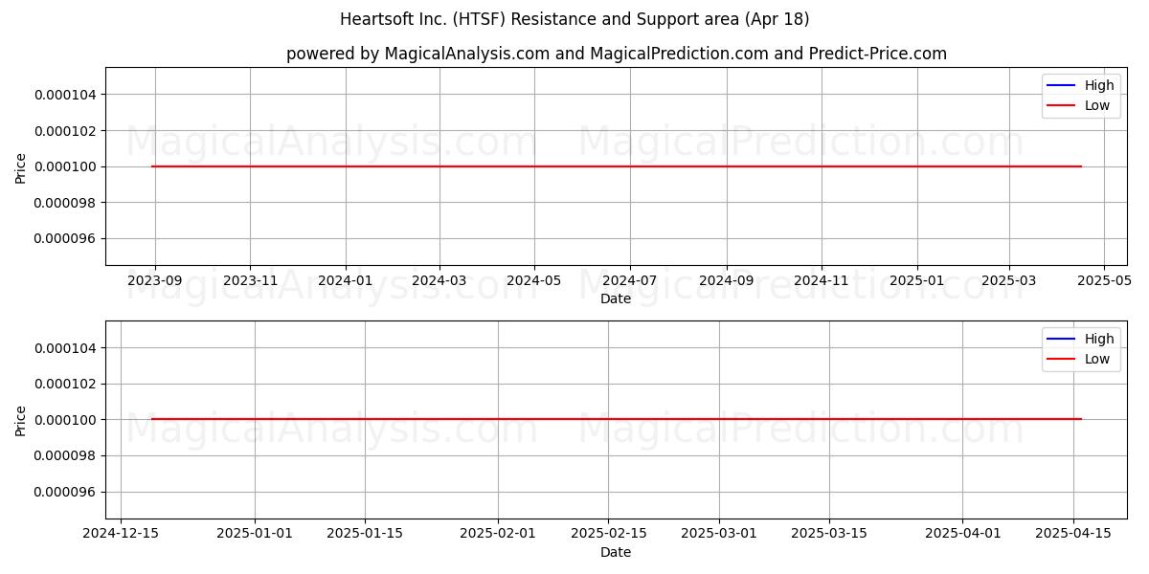
Task: Click the '2025-01-01' x-axis label
Action: (x=255, y=536)
